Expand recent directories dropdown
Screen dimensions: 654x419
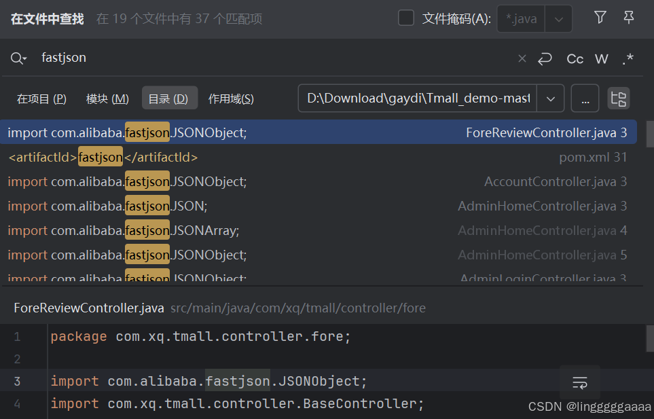point(551,98)
